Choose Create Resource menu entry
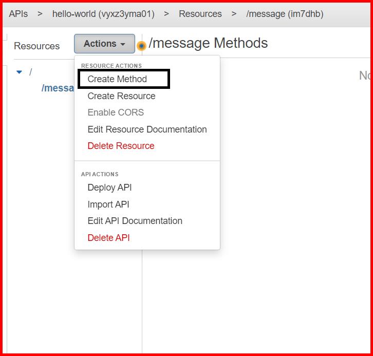Viewport: 373px width, 356px height. pos(121,96)
